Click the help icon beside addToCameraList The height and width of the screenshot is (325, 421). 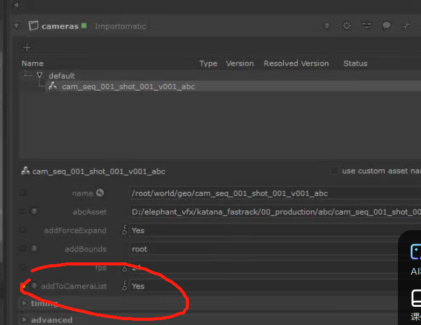click(x=34, y=286)
